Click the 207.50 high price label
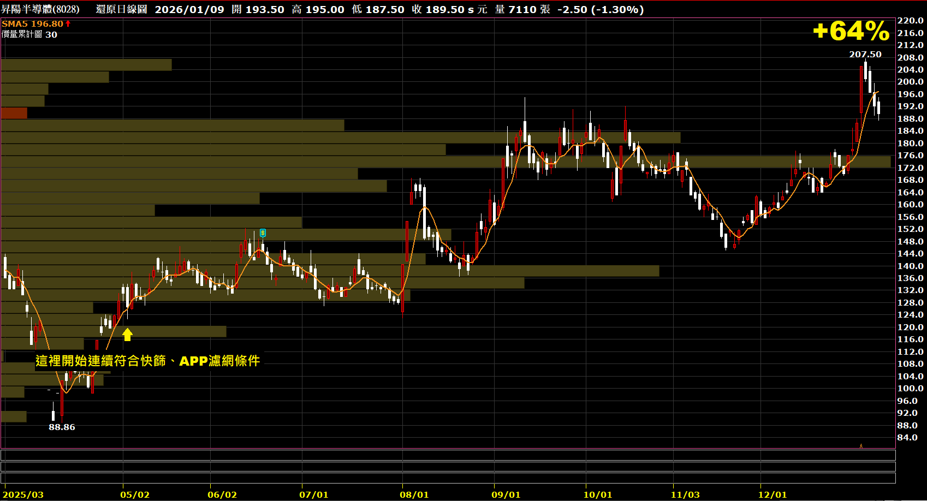Image resolution: width=927 pixels, height=501 pixels. pos(865,54)
